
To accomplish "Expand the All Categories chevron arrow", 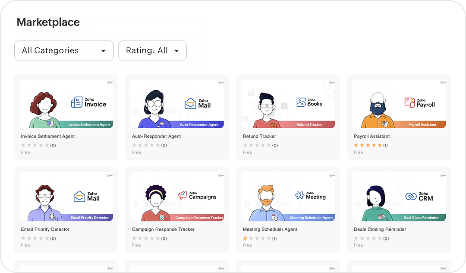I will coord(104,51).
